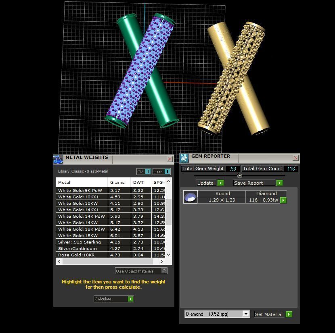Click the green arrow beside Save Report
Screen dimensions: 335x333
click(x=280, y=183)
